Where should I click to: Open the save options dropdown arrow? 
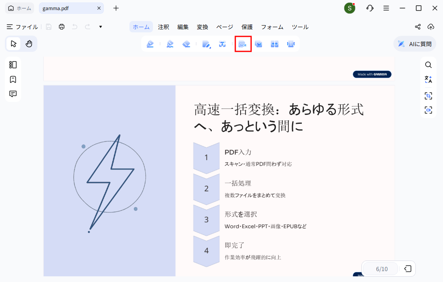point(100,27)
